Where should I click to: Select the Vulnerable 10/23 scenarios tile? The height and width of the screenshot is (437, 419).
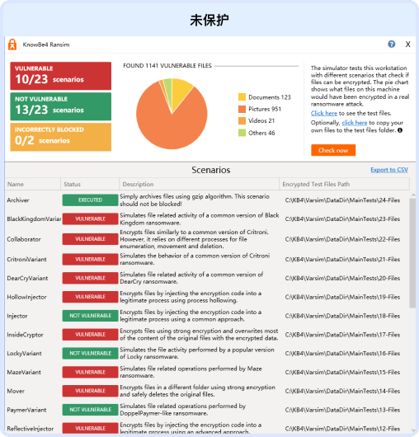pyautogui.click(x=61, y=76)
